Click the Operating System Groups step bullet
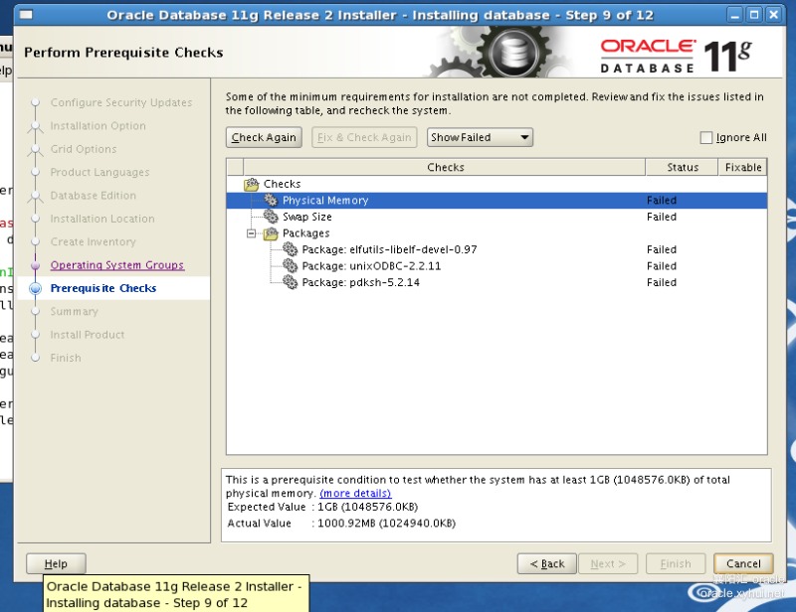Viewport: 796px width, 612px height. coord(35,265)
